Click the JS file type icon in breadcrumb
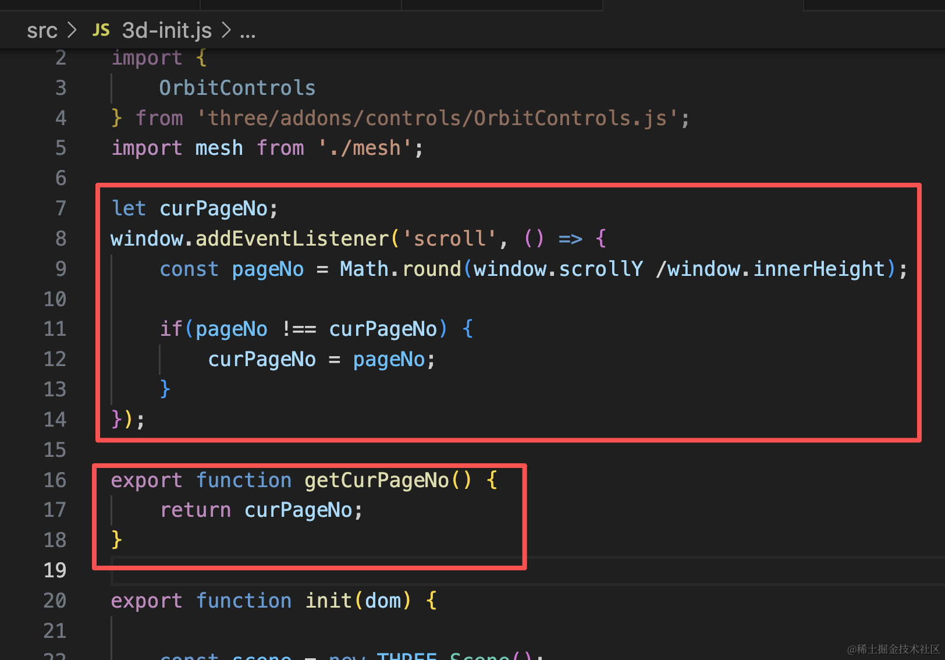Screen dimensions: 945x660 pyautogui.click(x=101, y=30)
